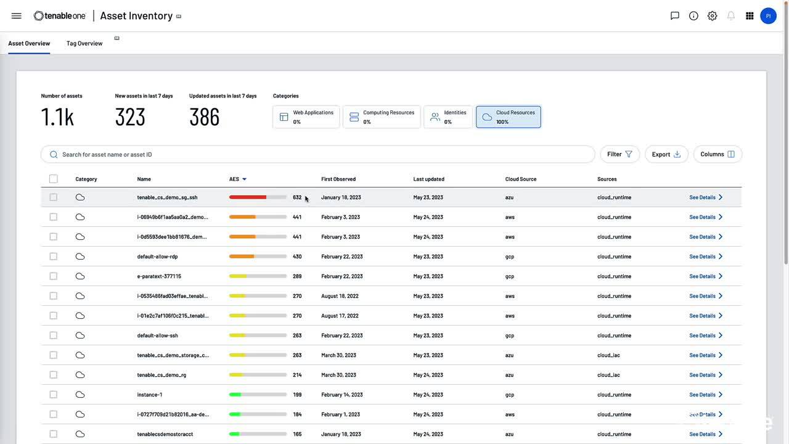Click the AES score bar for e-paratext-377115
The height and width of the screenshot is (444, 789).
[x=258, y=276]
